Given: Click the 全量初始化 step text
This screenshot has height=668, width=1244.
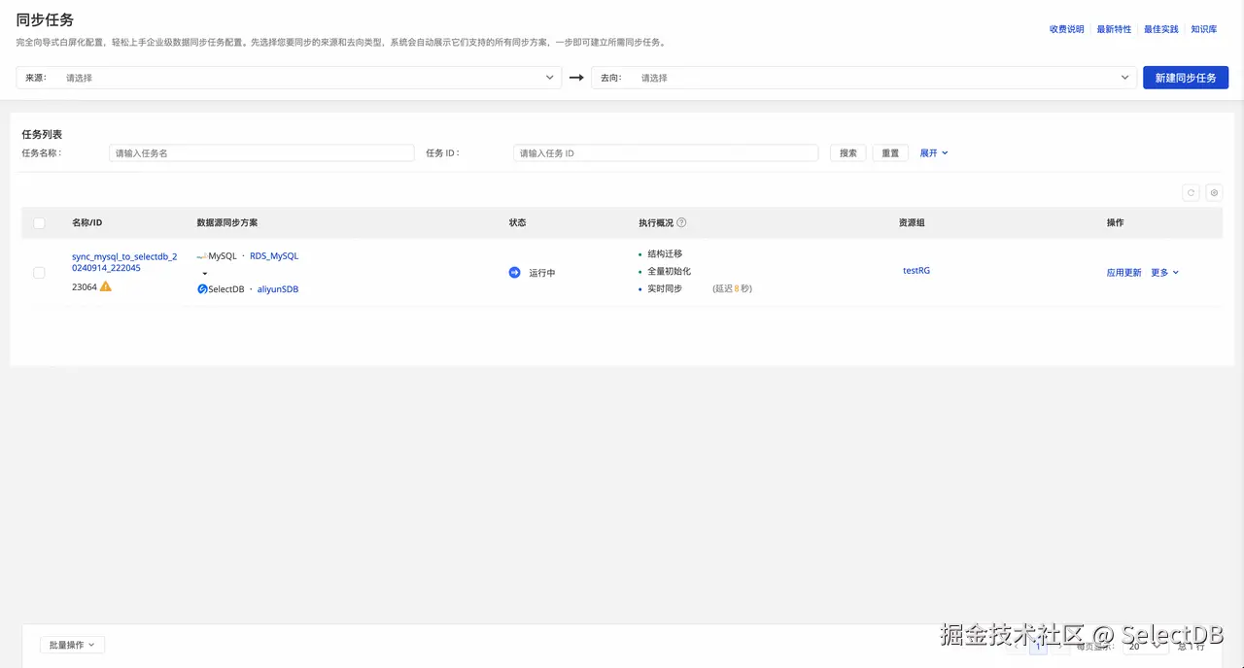Looking at the screenshot, I should point(669,271).
